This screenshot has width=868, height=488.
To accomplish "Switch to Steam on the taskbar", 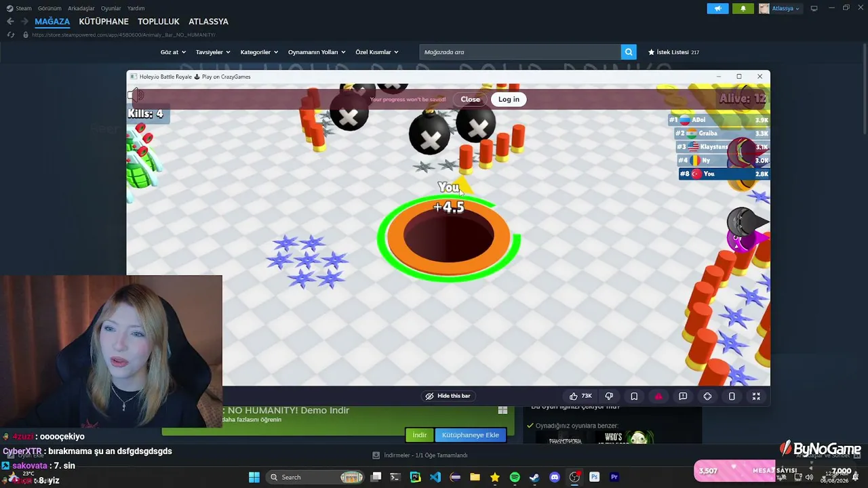I will [x=534, y=477].
